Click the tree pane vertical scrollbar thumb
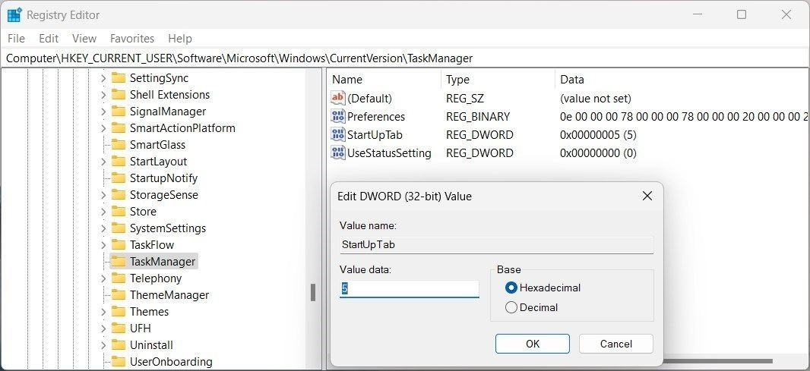 click(x=312, y=293)
